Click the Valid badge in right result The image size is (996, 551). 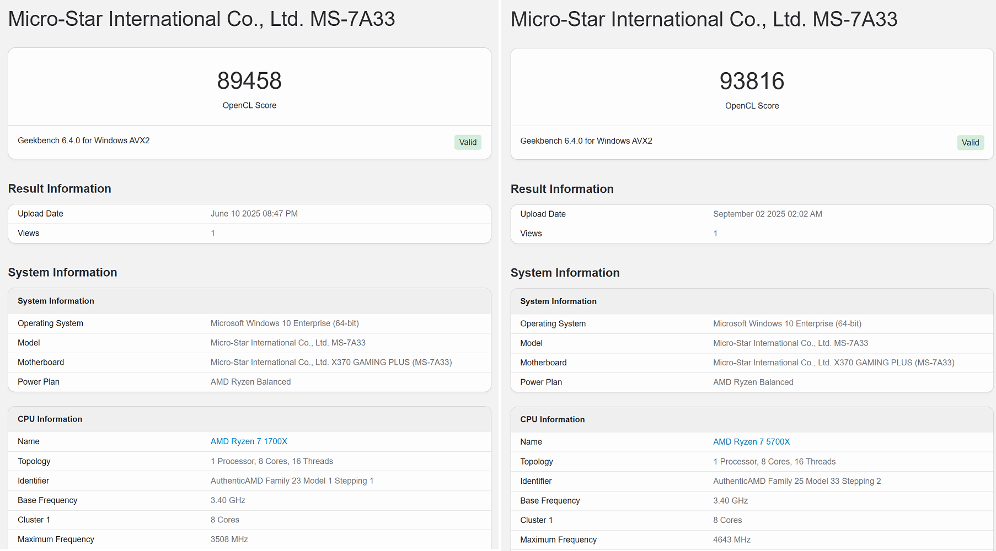(x=971, y=143)
